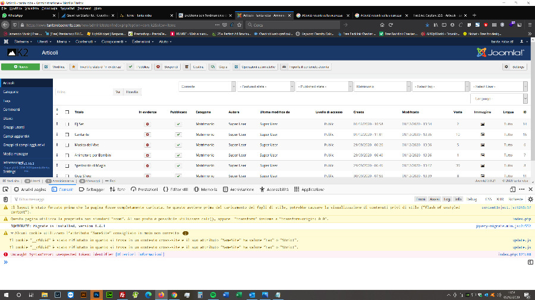Select the Spettacolo di Magia row checkbox
The image size is (535, 300).
pos(67,165)
